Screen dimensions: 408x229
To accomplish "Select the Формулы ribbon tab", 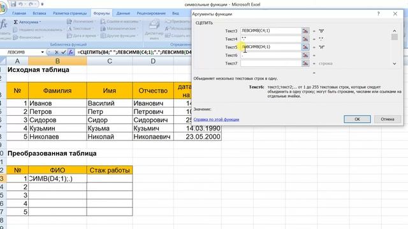I will point(101,13).
